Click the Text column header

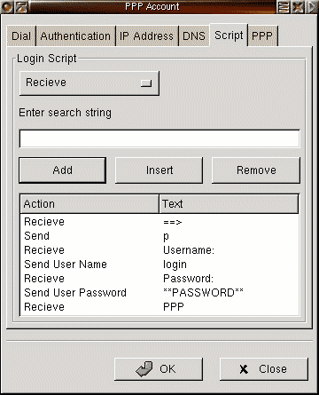click(229, 204)
